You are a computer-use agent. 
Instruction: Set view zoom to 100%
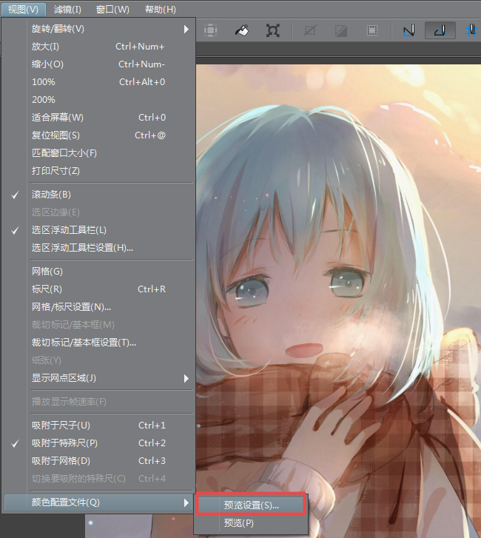click(x=98, y=82)
